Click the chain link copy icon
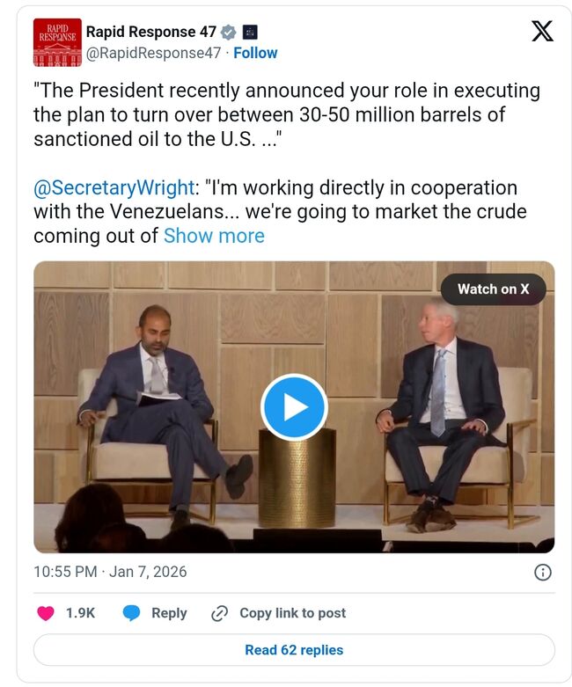572x687 pixels. coord(220,613)
